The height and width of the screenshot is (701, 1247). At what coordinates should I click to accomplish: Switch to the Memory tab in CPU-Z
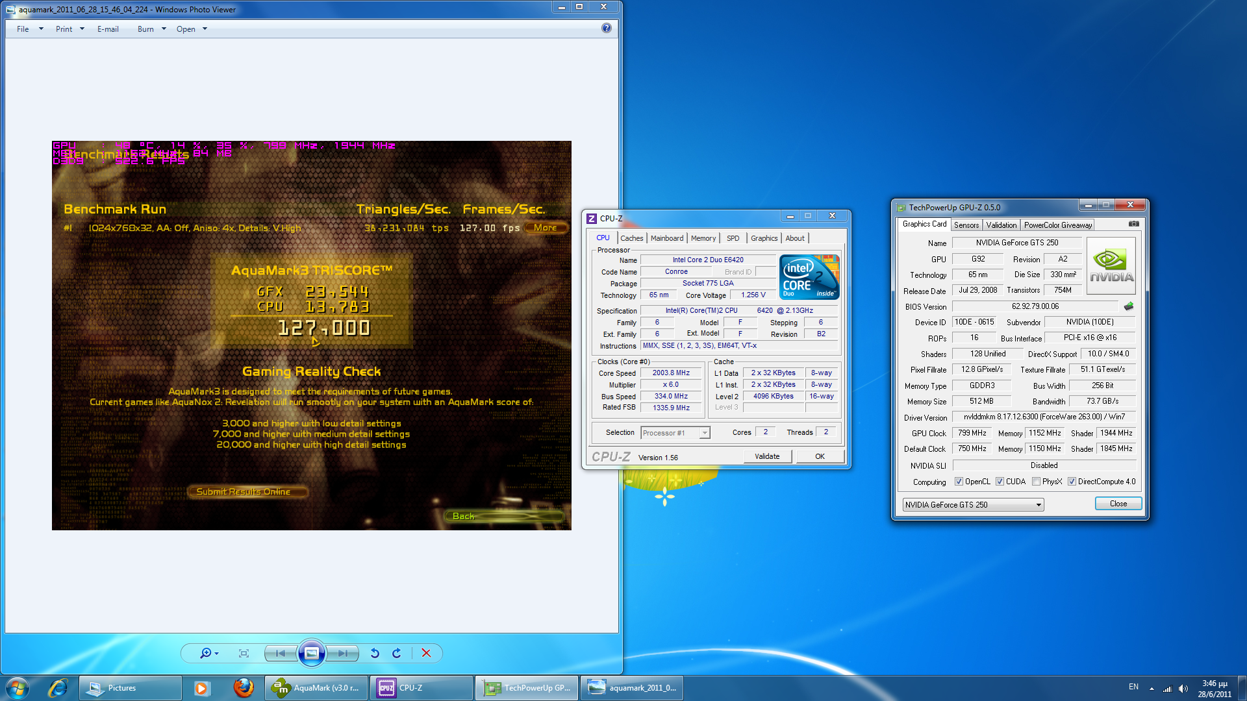(x=703, y=238)
